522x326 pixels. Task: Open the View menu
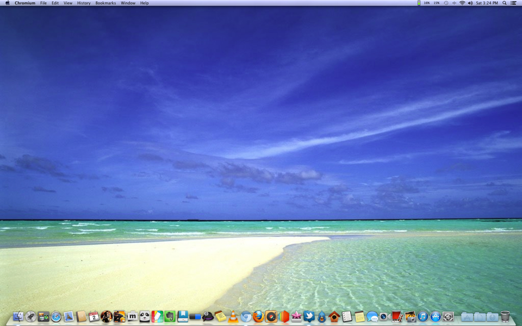(68, 3)
